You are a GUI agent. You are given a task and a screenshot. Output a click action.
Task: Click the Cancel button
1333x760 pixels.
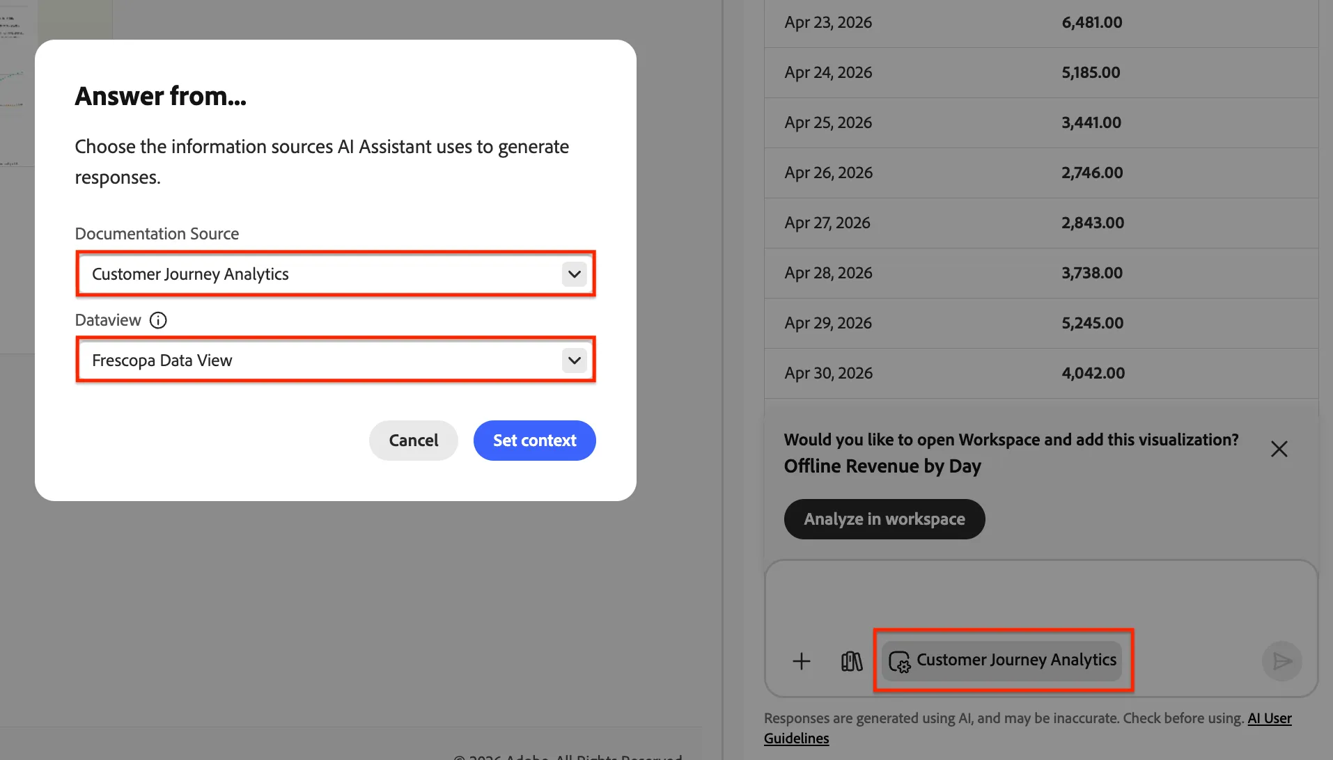tap(414, 441)
